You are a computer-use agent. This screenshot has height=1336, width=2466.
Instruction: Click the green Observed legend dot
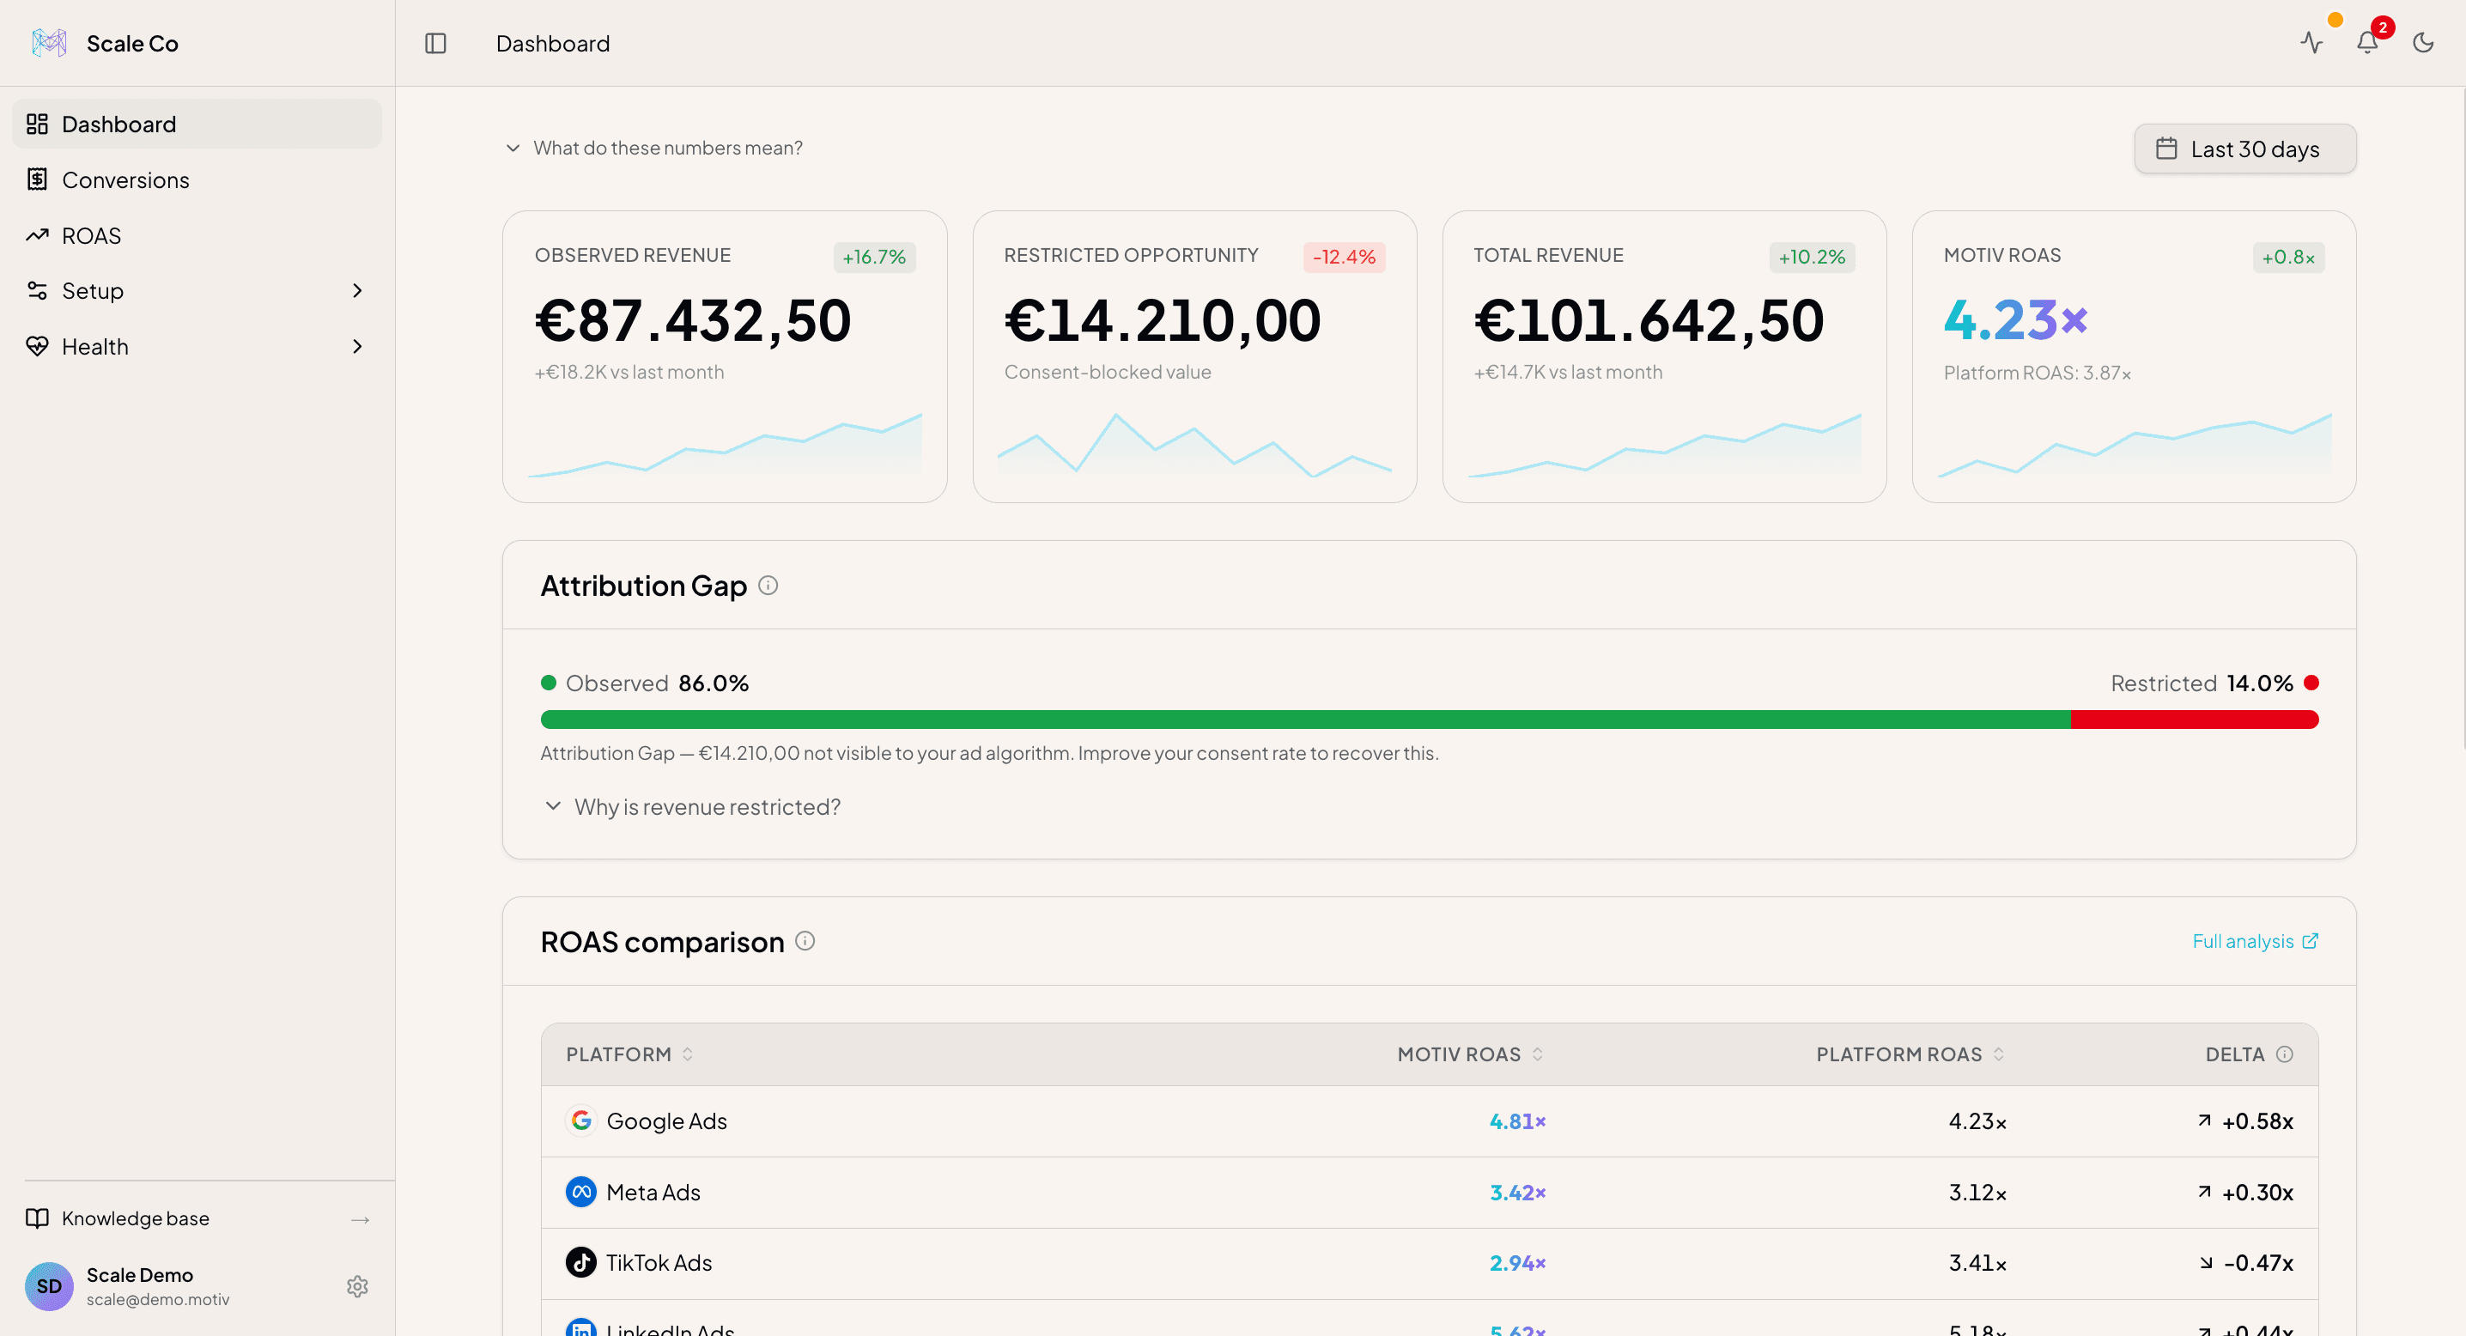549,683
